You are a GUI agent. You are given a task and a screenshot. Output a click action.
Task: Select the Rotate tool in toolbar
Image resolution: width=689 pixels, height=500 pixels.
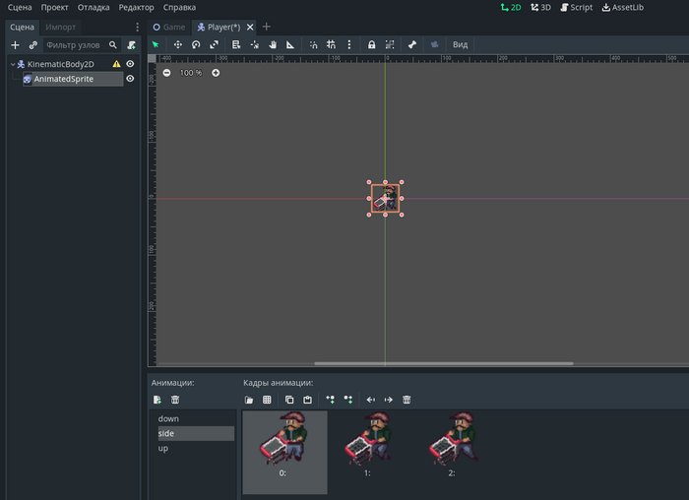coord(196,45)
